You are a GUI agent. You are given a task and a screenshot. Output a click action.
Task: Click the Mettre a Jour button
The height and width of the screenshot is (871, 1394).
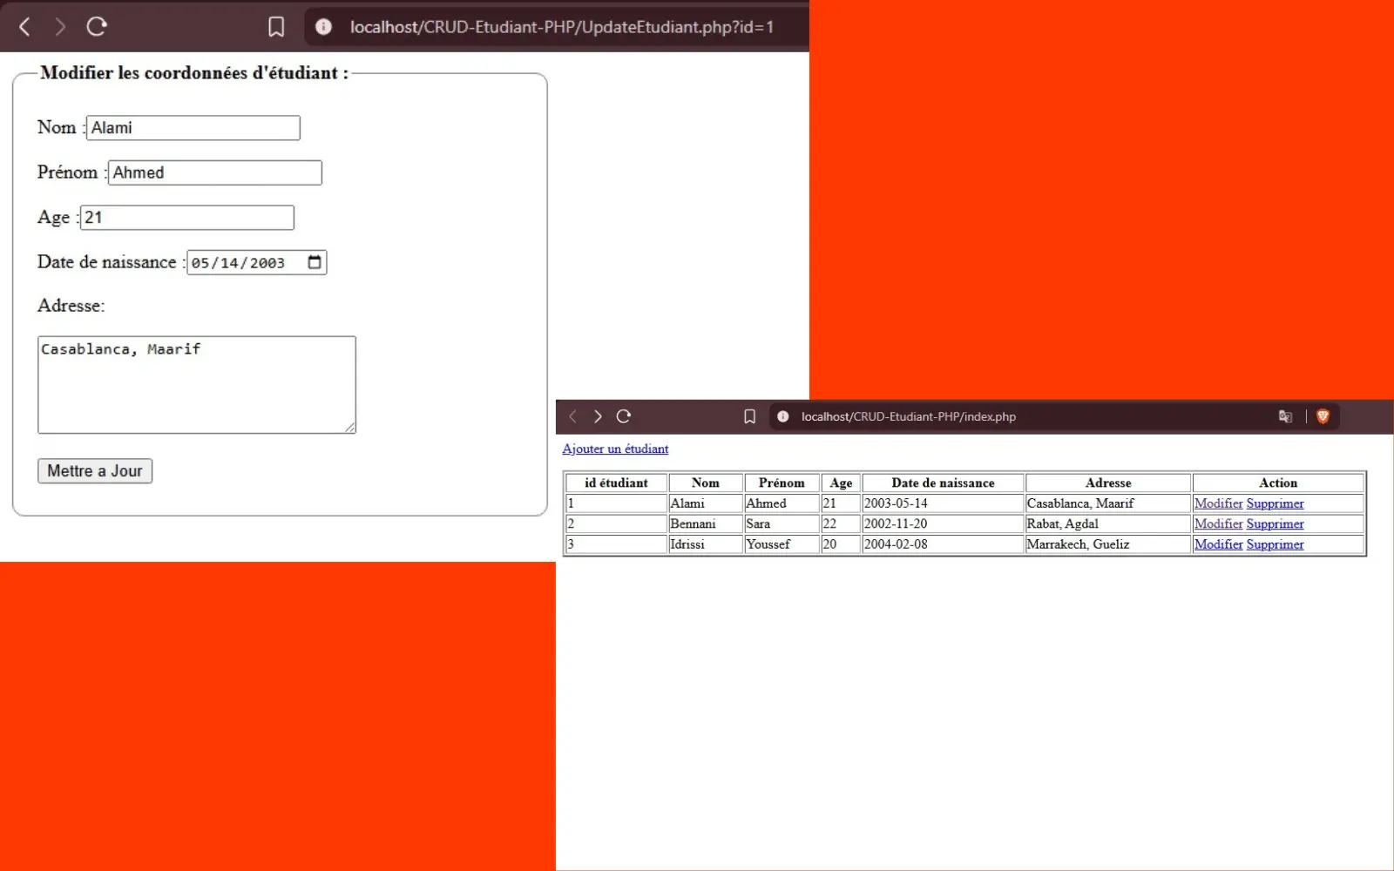click(x=95, y=471)
